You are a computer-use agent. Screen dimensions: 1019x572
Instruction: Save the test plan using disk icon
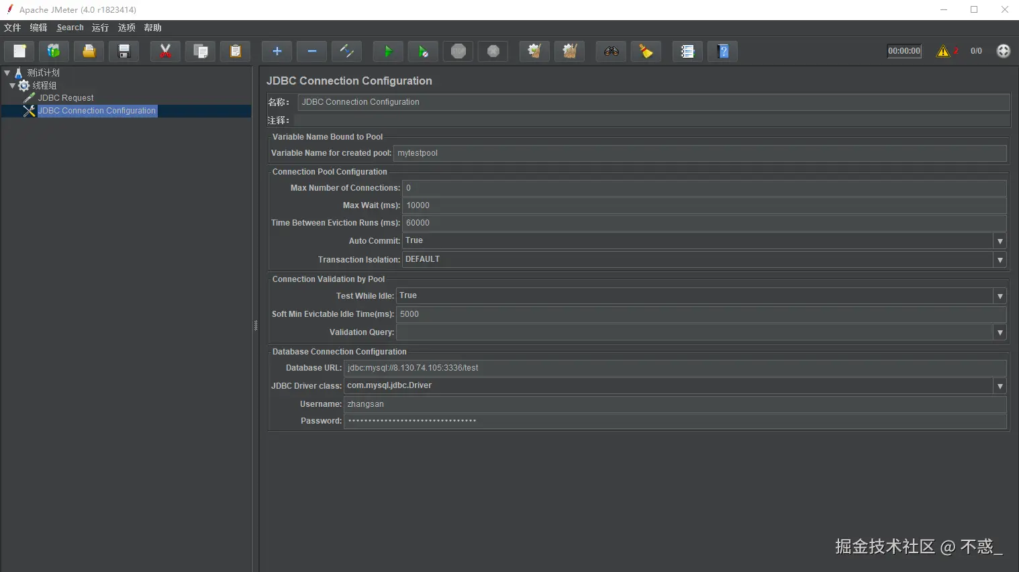coord(124,51)
